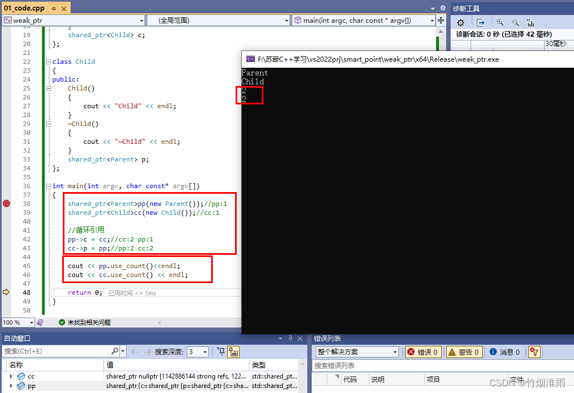
Task: Click the editor vertical scrollbar up arrow
Action: click(x=441, y=32)
